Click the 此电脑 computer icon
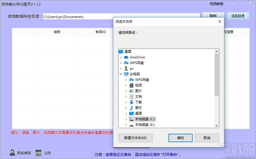The width and height of the screenshot is (256, 159). (x=126, y=74)
